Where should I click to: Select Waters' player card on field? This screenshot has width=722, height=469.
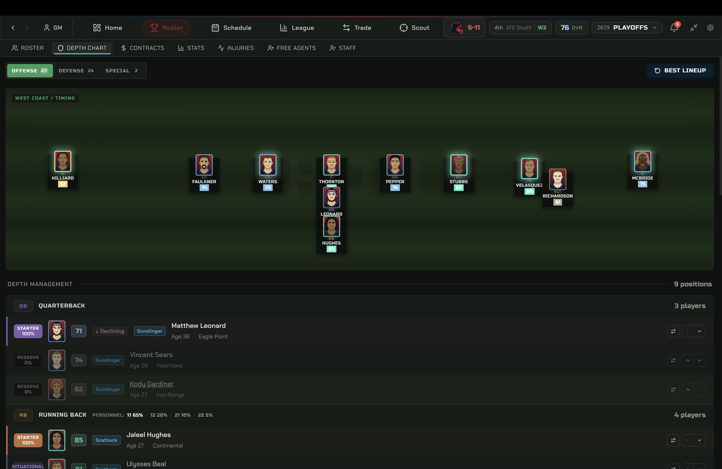(x=268, y=173)
